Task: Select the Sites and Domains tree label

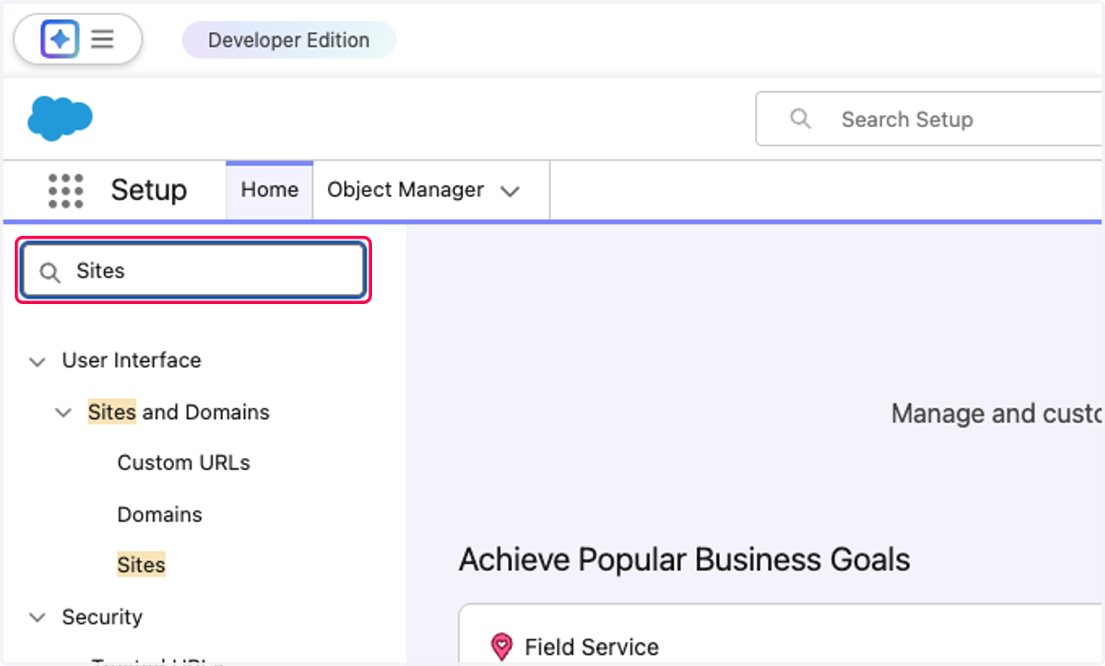Action: [179, 412]
